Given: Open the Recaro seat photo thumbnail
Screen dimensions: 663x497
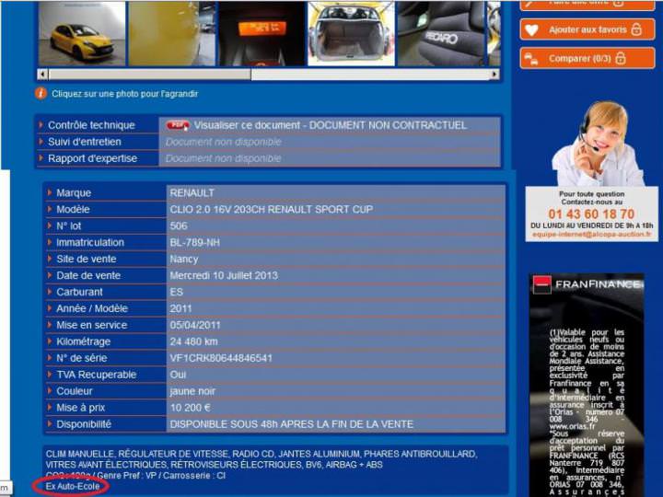Looking at the screenshot, I should click(x=441, y=34).
